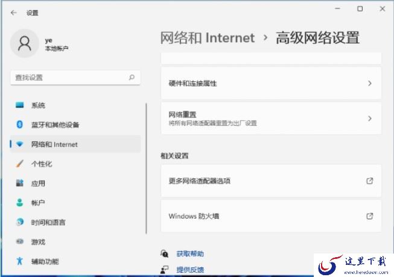Click the 提供反馈 link
Viewport: 394px width, 277px height.
(x=190, y=270)
